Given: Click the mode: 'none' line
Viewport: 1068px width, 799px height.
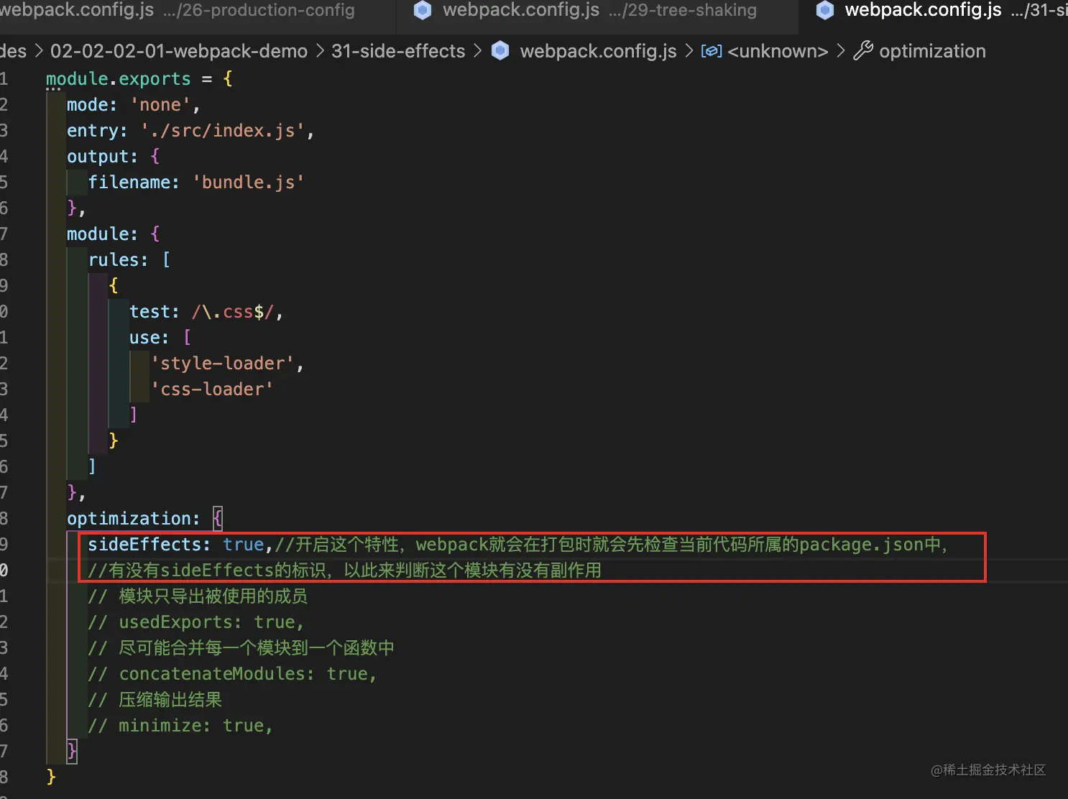Looking at the screenshot, I should (x=133, y=104).
